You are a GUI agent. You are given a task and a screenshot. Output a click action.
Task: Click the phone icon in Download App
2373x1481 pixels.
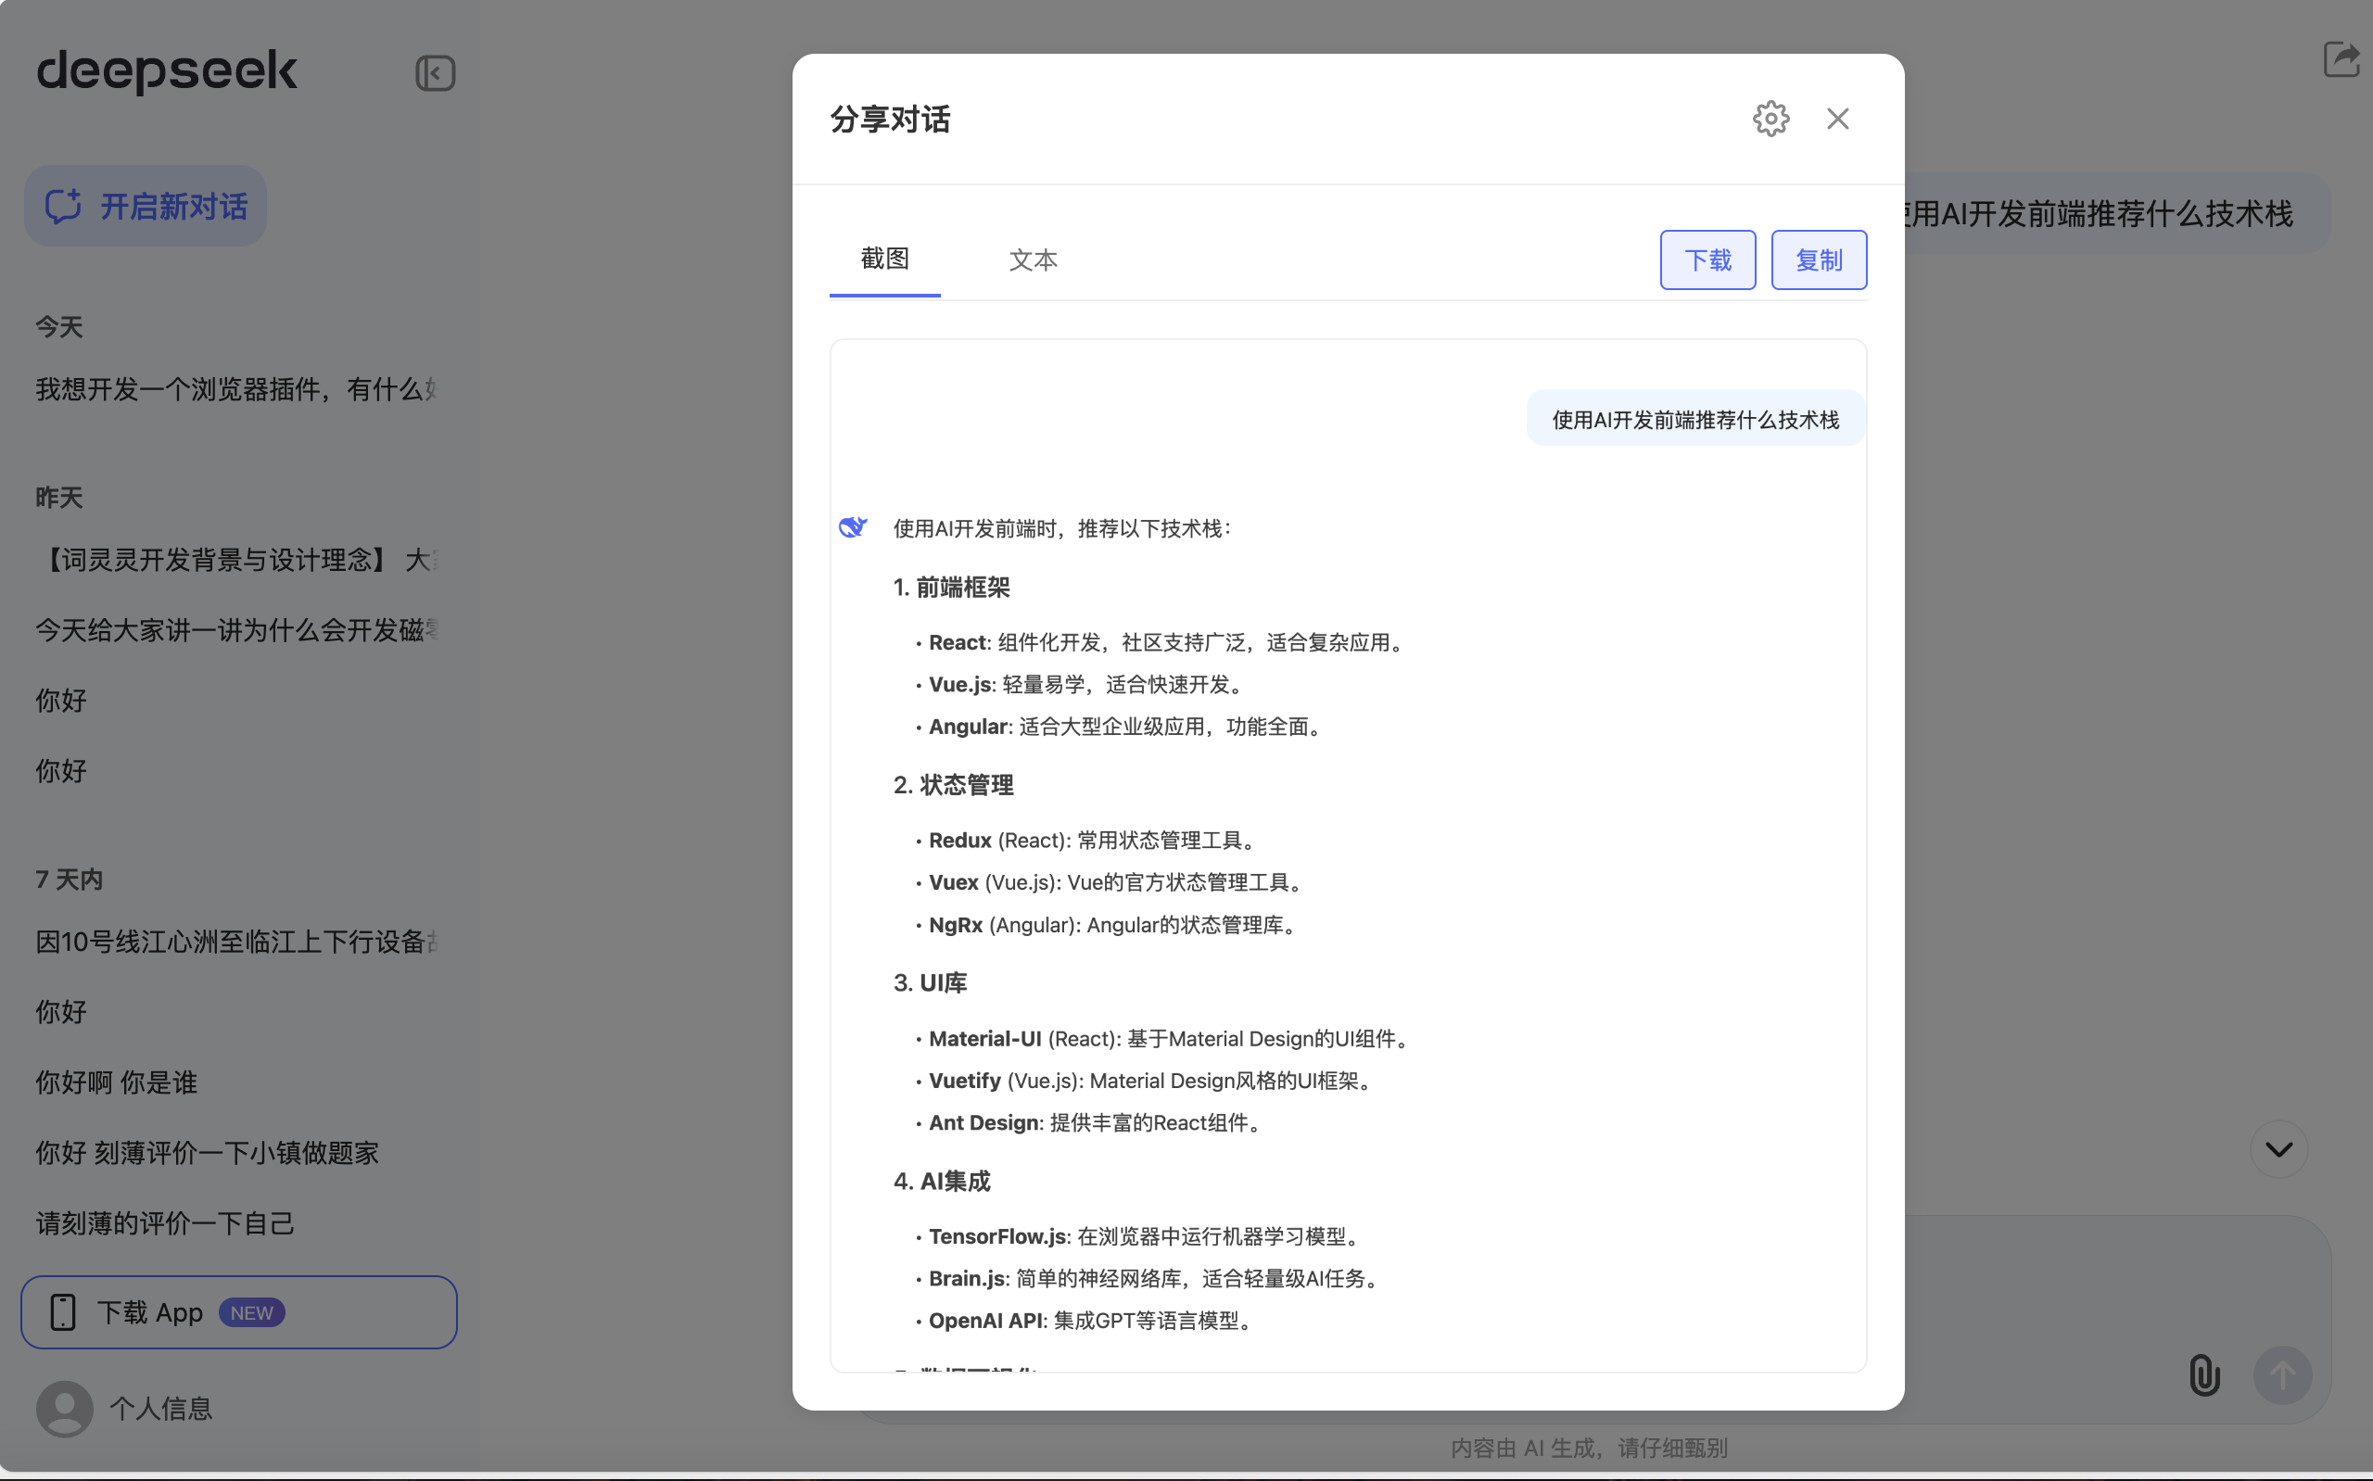(x=63, y=1312)
